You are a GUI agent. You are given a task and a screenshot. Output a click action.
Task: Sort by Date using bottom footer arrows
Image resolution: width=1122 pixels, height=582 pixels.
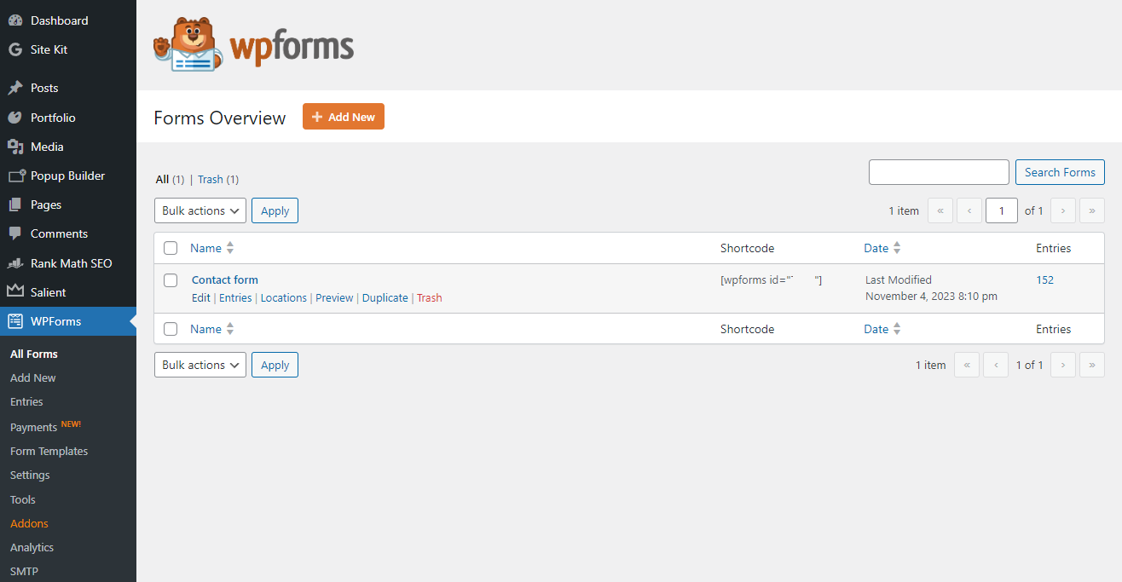tap(897, 329)
